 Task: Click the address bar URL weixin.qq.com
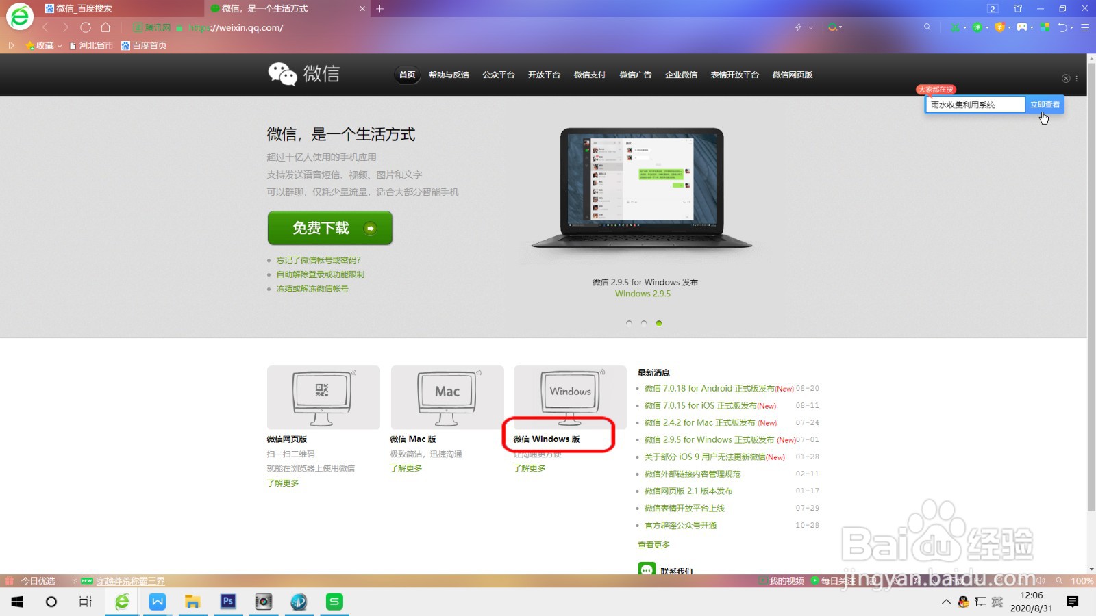[x=236, y=27]
